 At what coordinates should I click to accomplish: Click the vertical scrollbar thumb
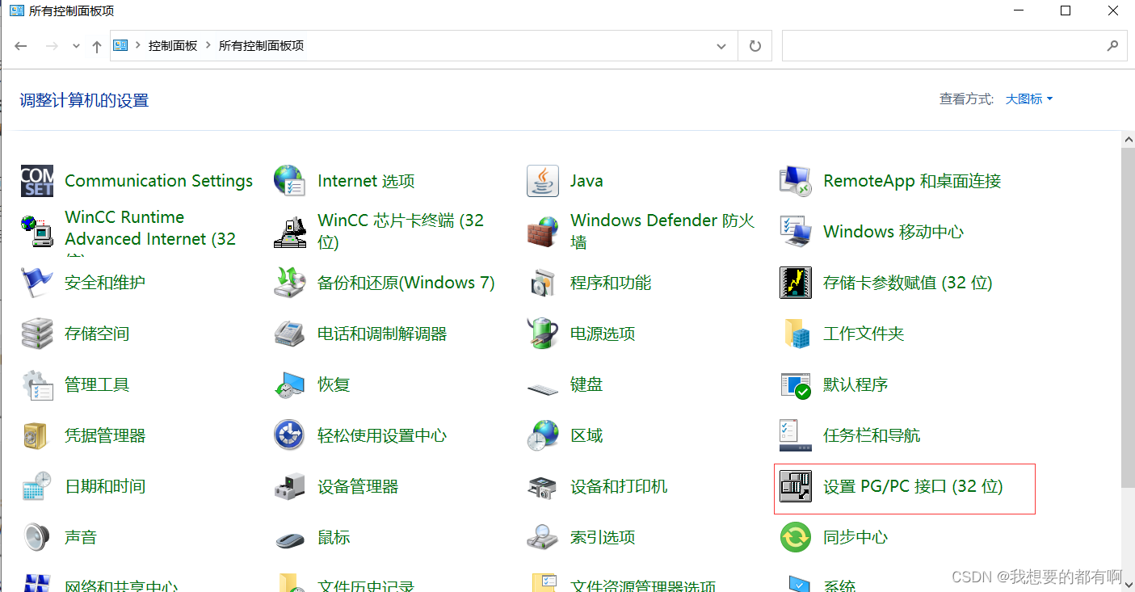(x=1129, y=317)
